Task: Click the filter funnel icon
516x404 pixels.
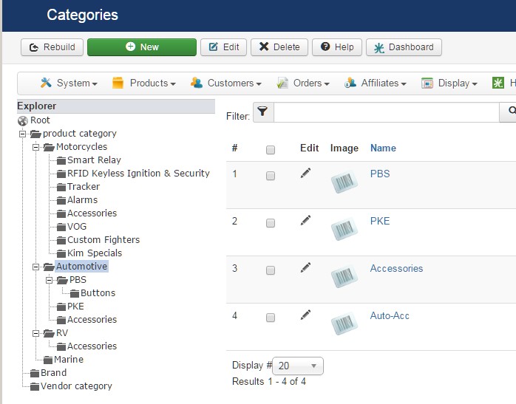Action: pyautogui.click(x=262, y=112)
